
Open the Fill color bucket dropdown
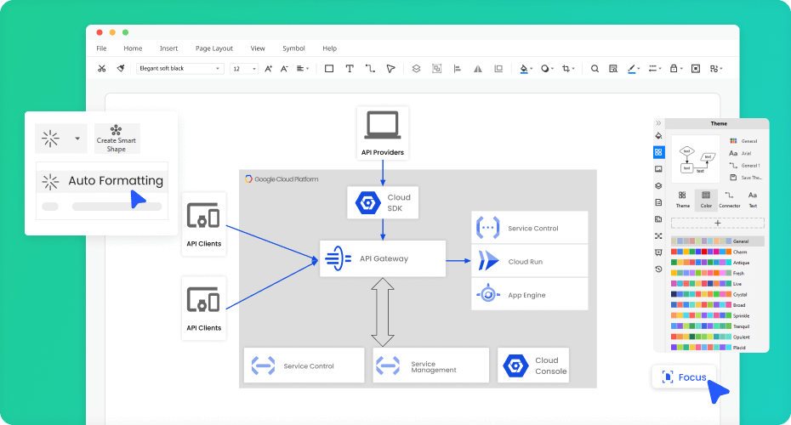[526, 69]
